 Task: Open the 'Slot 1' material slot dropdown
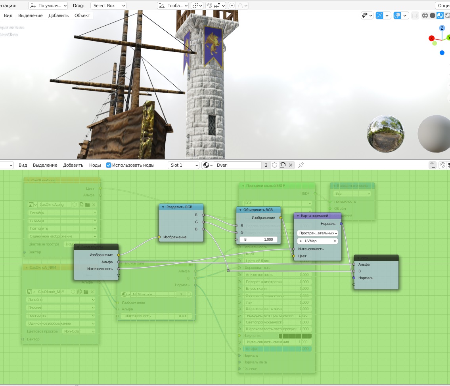click(184, 165)
